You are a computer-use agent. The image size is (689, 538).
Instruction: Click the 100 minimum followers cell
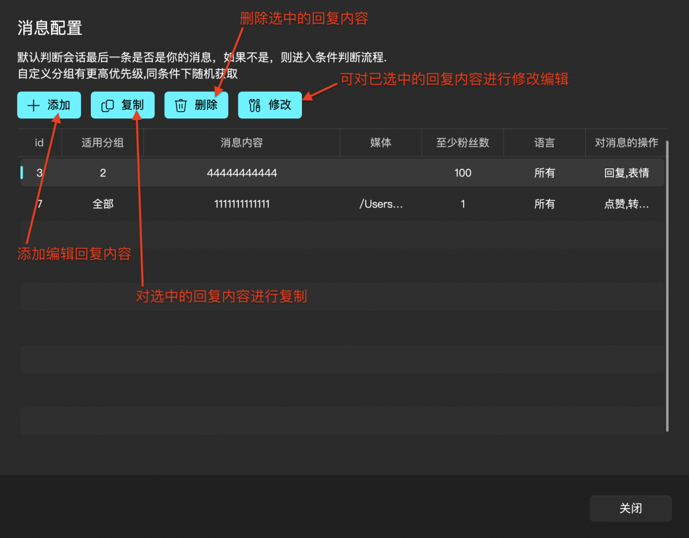[x=463, y=173]
